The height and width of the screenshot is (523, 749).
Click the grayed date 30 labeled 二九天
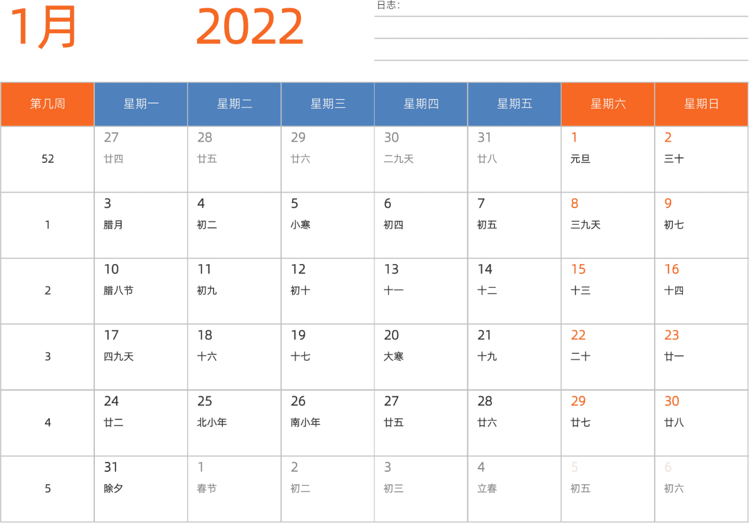(x=421, y=159)
